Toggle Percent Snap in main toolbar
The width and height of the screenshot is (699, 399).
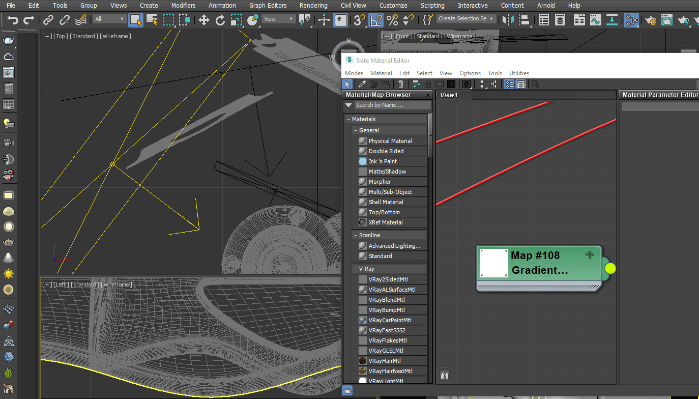pos(392,20)
